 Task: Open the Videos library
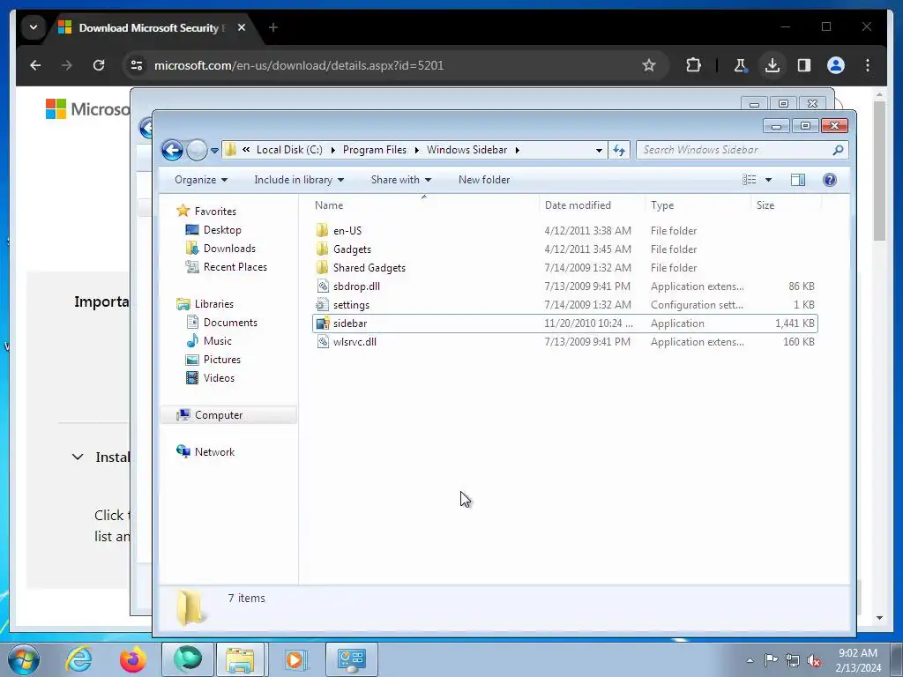219,377
